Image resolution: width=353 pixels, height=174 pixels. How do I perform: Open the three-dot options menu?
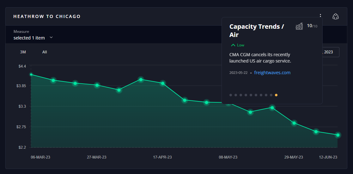click(320, 16)
